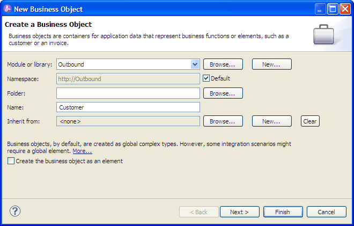The height and width of the screenshot is (226, 354).
Task: Browse for a folder
Action: [x=223, y=93]
